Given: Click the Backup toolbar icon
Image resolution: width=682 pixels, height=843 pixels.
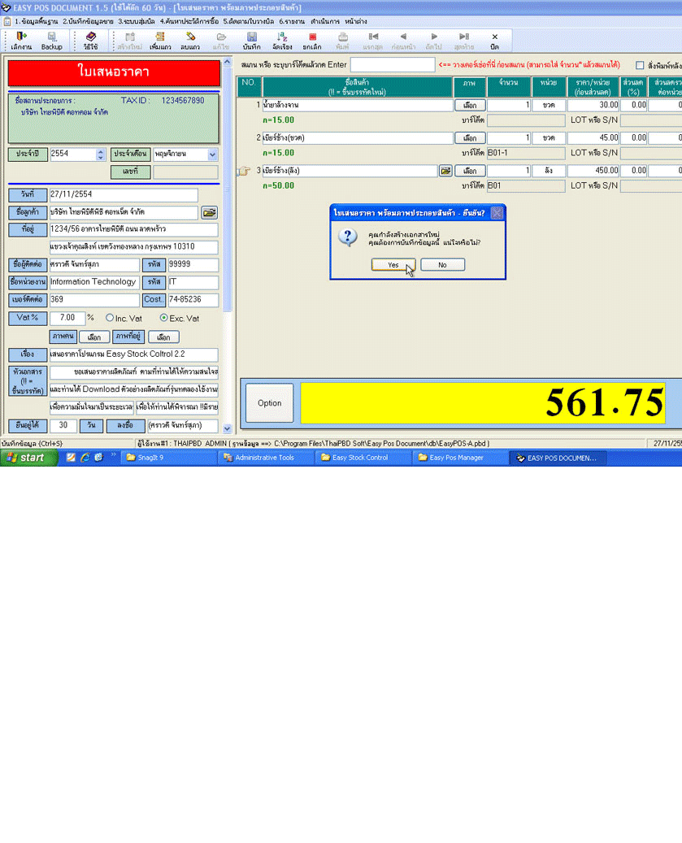Looking at the screenshot, I should (x=51, y=41).
